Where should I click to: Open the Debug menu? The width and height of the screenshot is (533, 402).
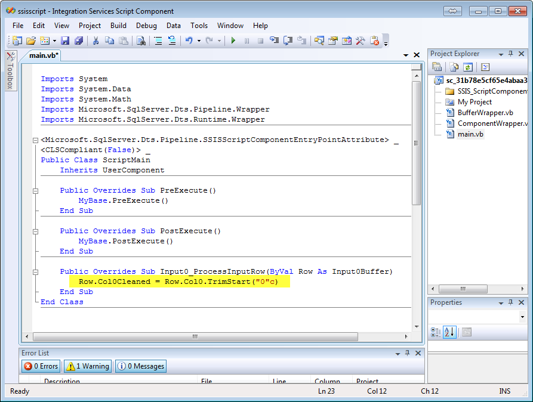(x=146, y=26)
